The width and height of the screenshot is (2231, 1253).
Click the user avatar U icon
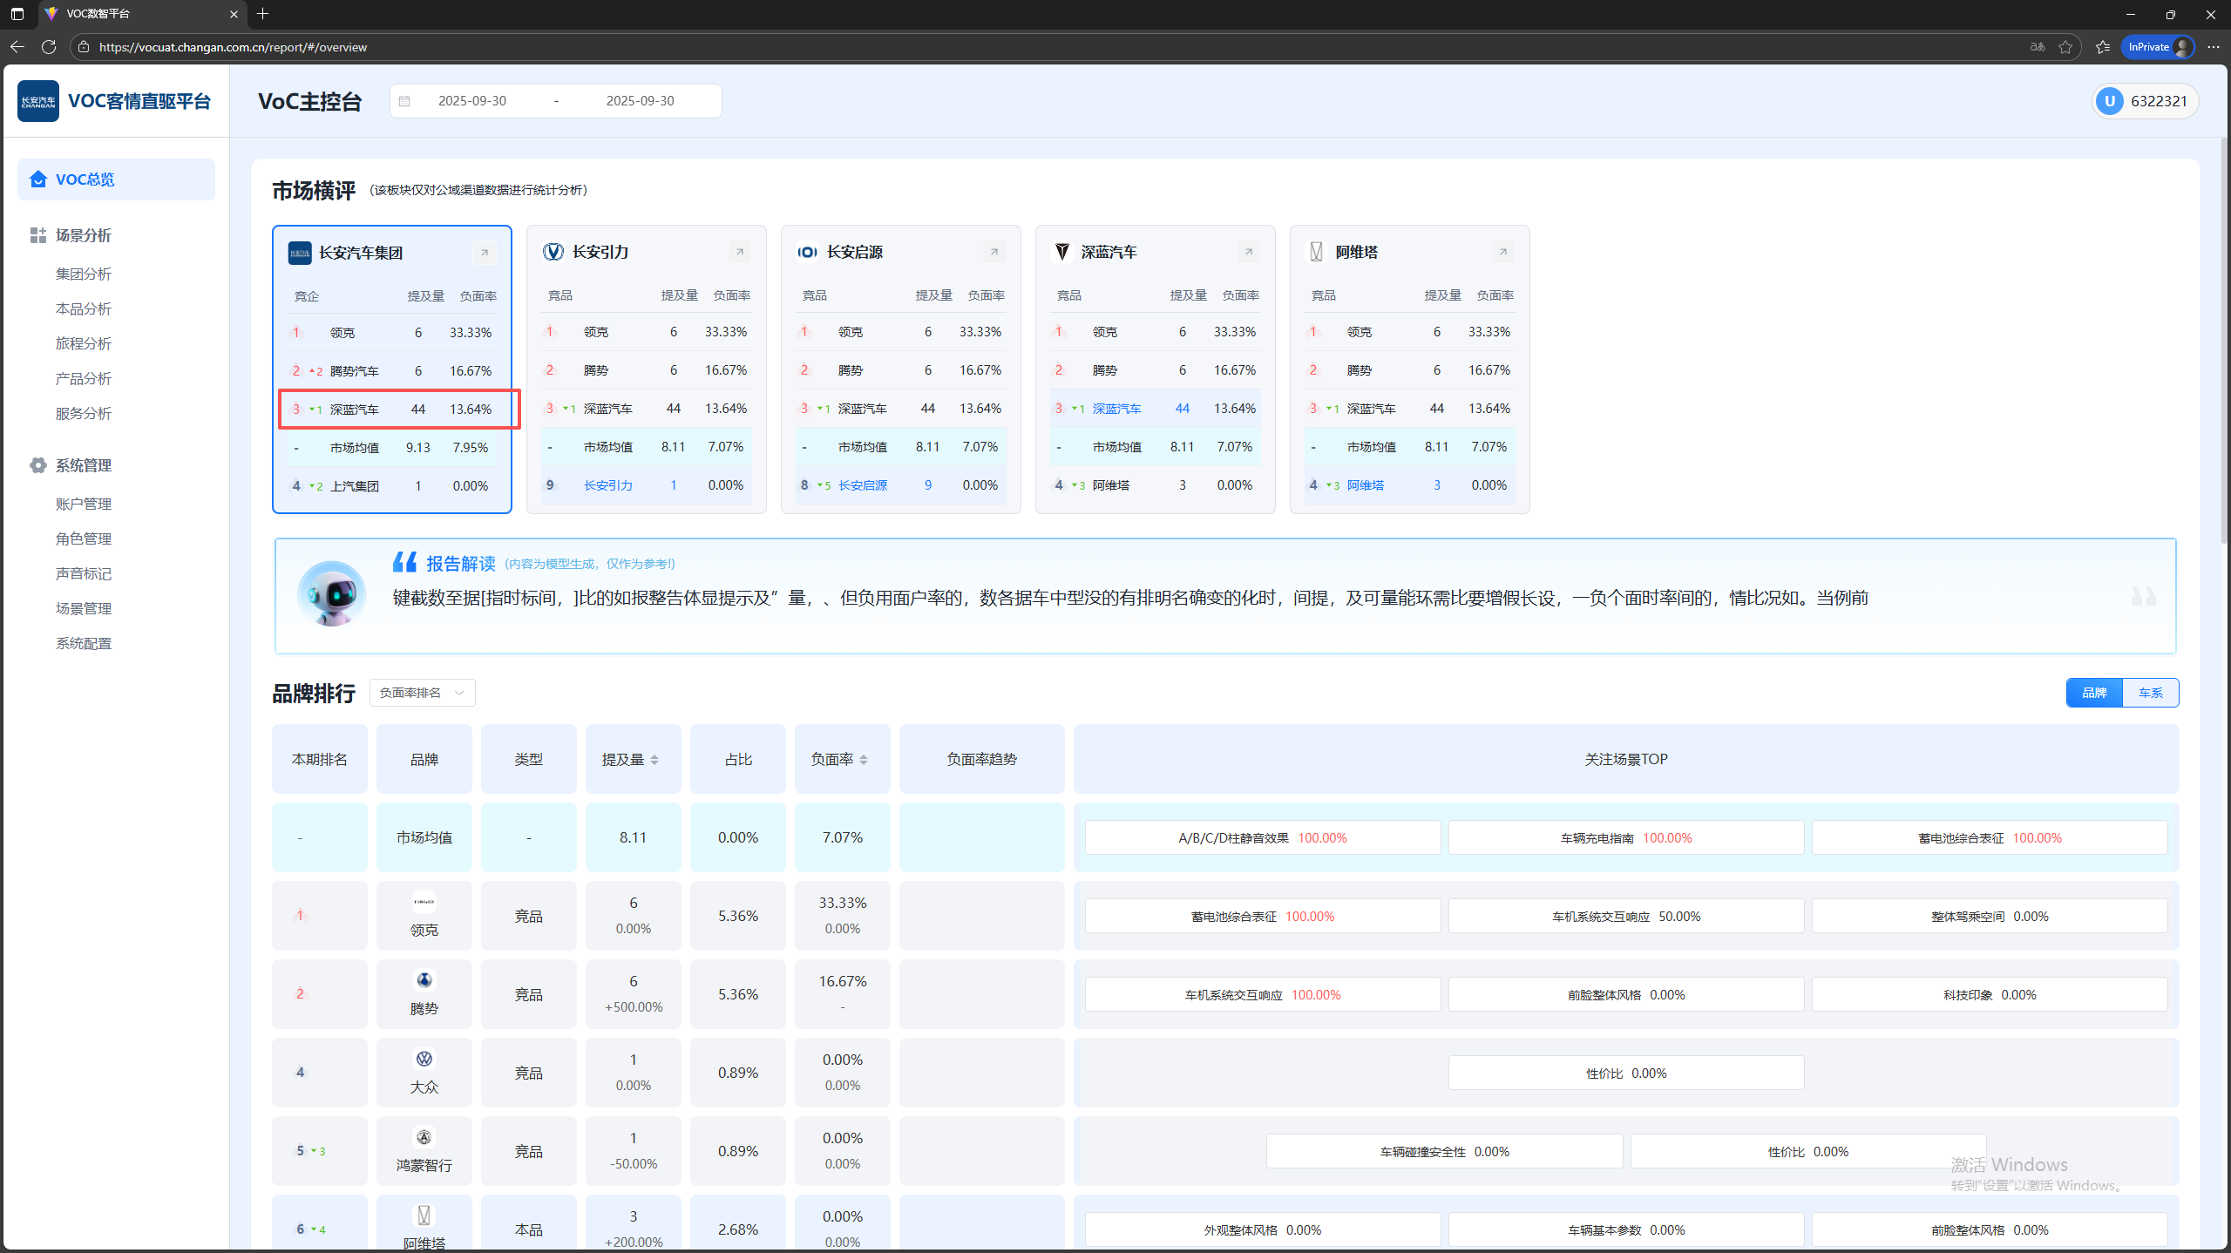[x=2109, y=101]
